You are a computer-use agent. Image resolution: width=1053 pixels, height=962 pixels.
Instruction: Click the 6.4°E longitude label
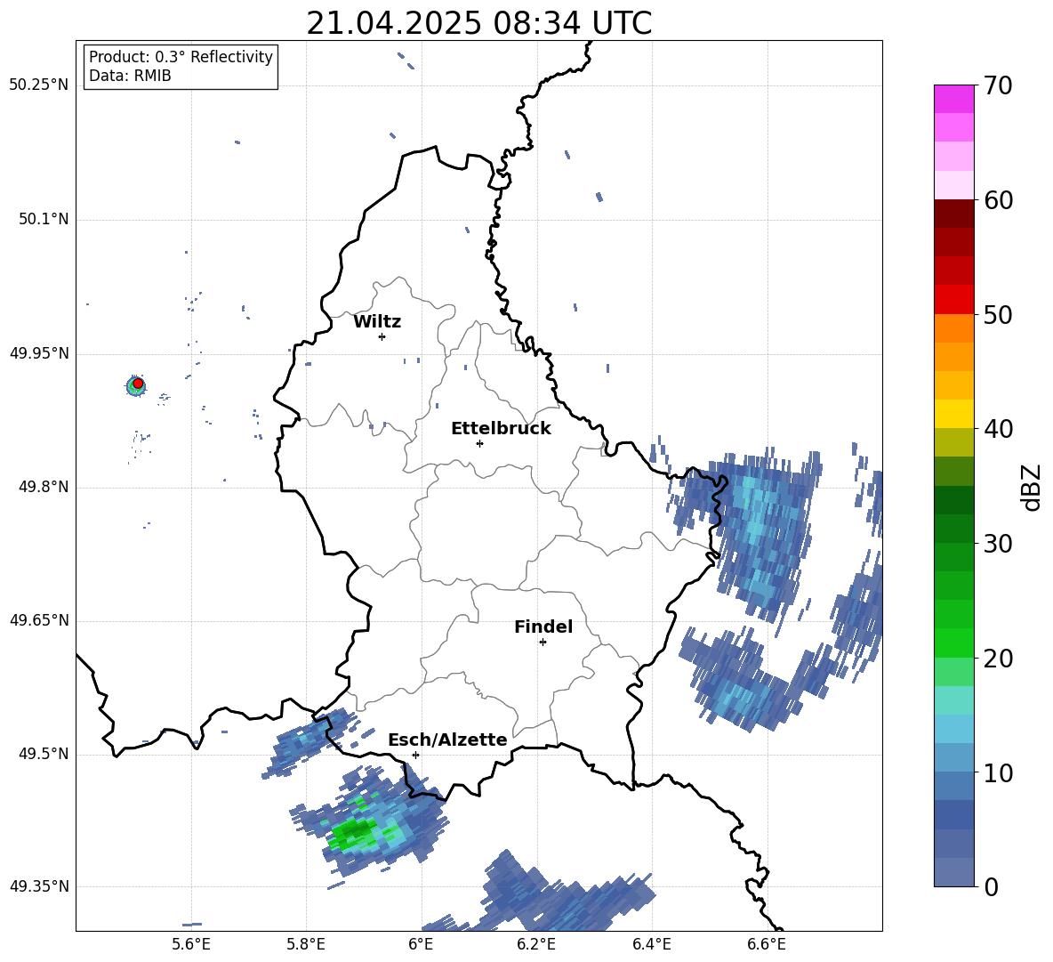click(x=651, y=944)
